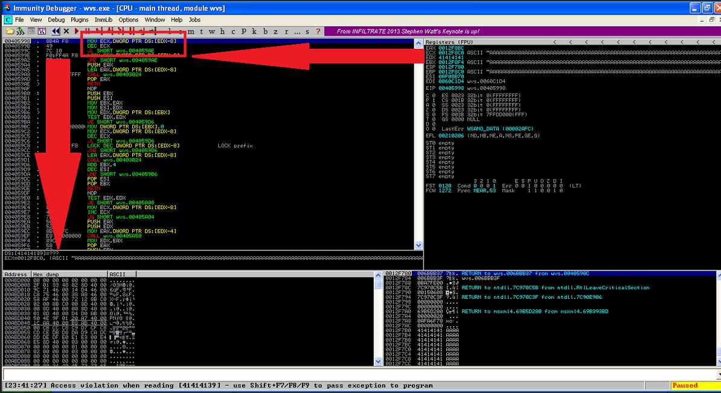Click the Attach to process running-man icon
Screen dimensions: 721x393
(20, 31)
